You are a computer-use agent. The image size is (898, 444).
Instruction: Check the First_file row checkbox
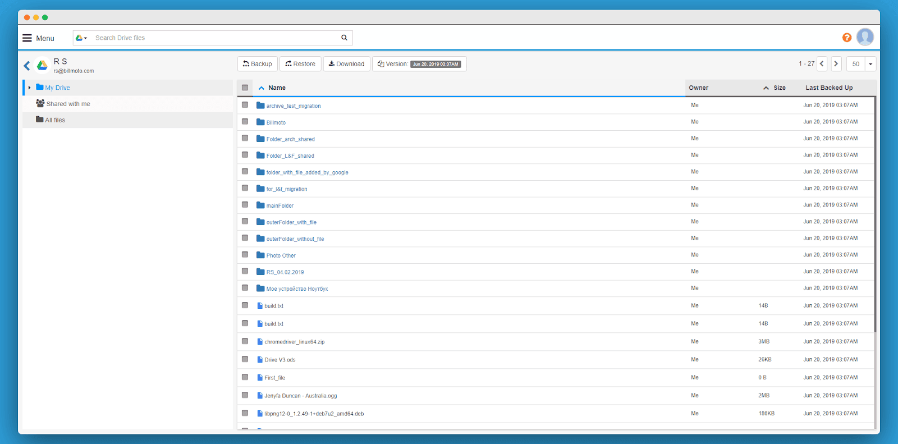pyautogui.click(x=245, y=377)
